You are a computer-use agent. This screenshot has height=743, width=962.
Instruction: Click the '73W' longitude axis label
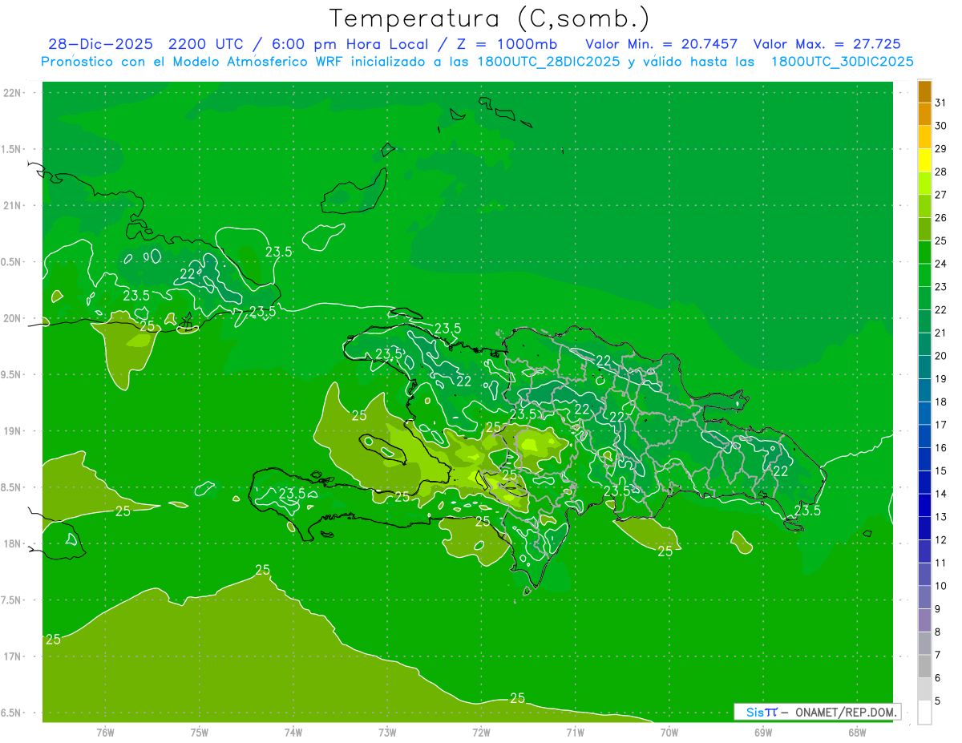388,732
